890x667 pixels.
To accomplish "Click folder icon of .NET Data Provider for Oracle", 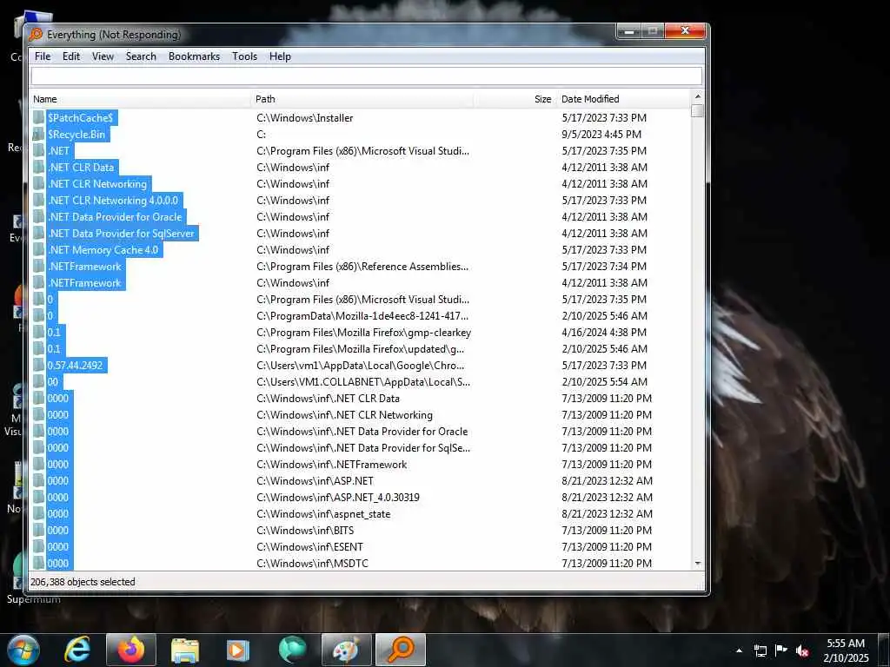I will click(38, 216).
